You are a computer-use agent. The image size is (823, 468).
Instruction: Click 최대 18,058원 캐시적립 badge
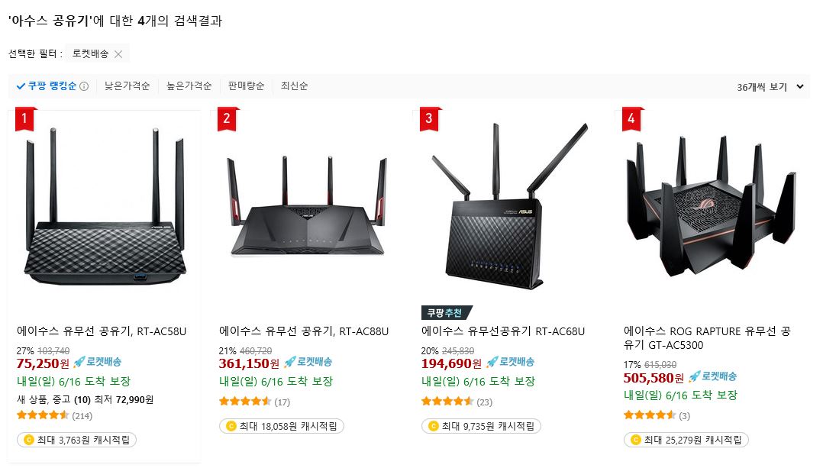point(281,426)
